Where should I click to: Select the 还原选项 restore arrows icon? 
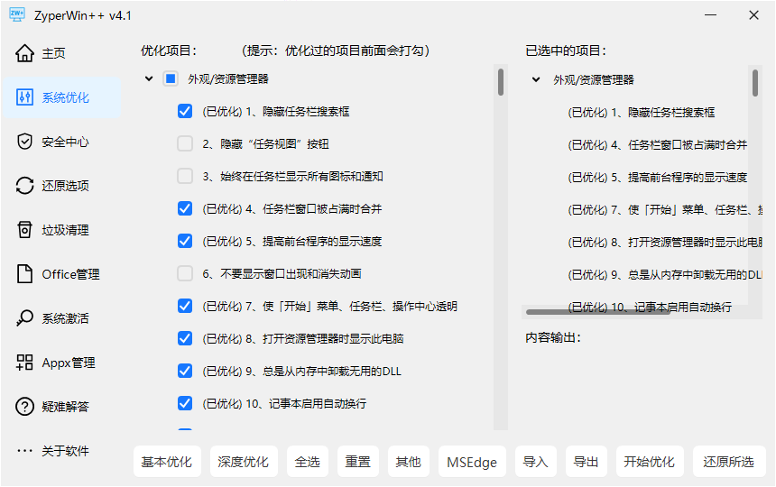pos(25,186)
